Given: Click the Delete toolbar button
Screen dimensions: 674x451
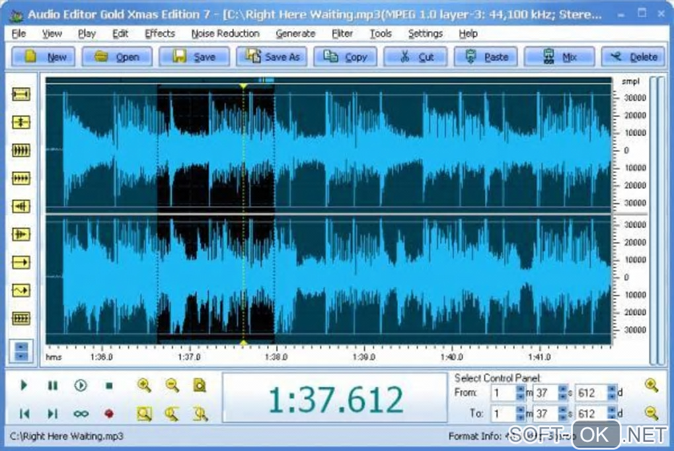Looking at the screenshot, I should [x=633, y=57].
